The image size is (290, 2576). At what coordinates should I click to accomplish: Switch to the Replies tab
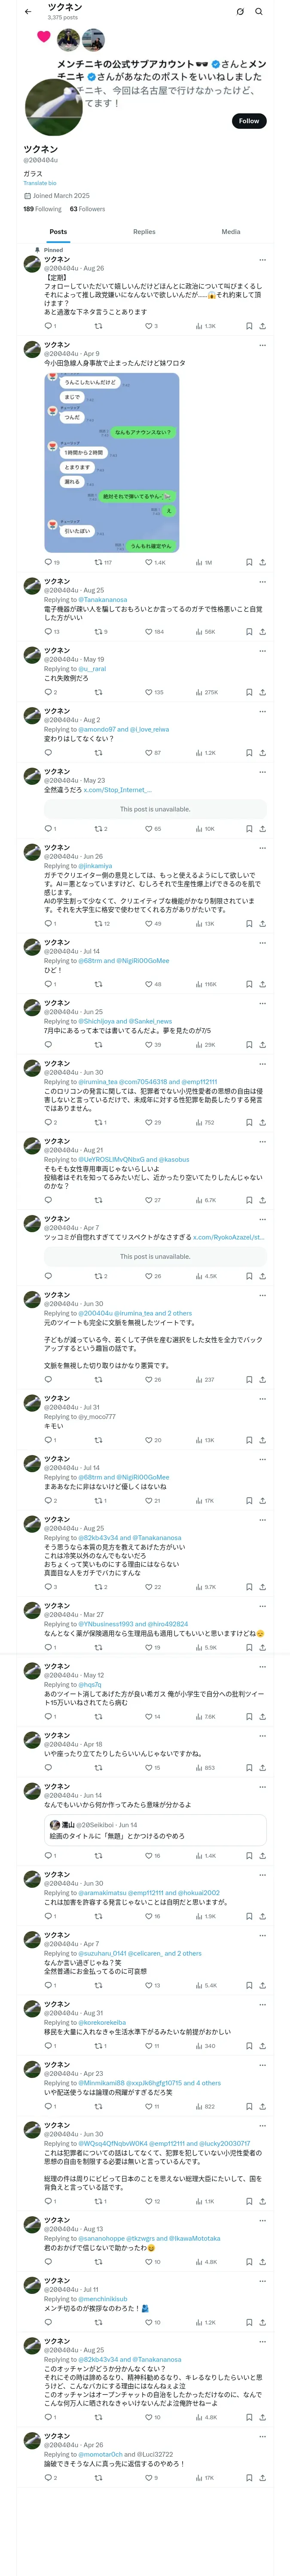(144, 232)
